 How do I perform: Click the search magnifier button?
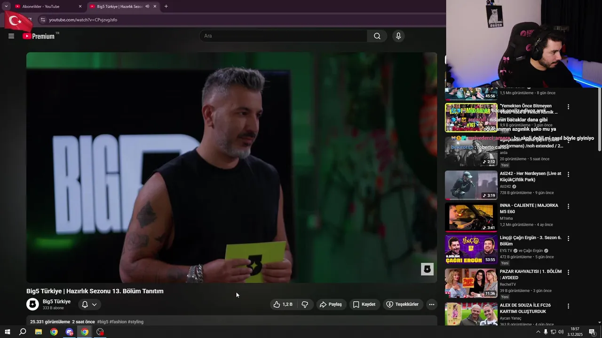coord(377,36)
